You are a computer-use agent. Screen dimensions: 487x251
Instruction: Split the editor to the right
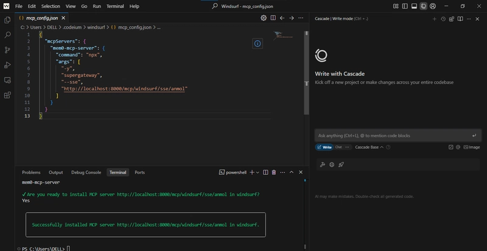273,18
